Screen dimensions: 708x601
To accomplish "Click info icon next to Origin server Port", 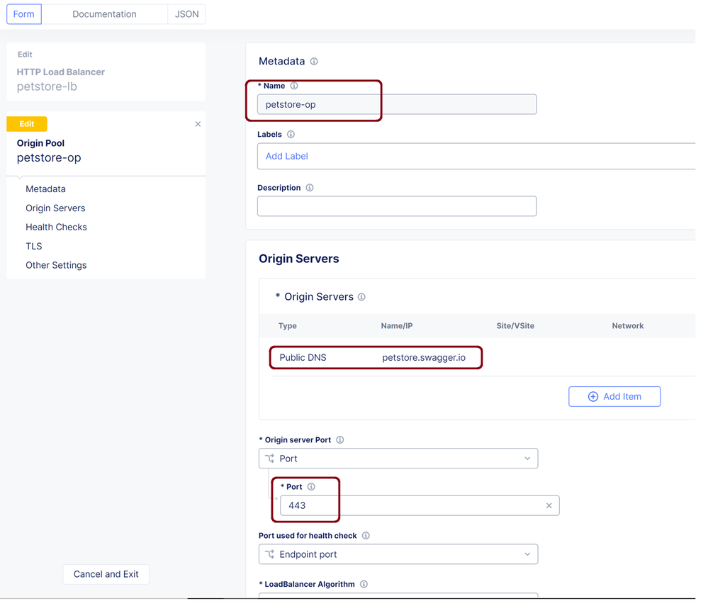I will click(340, 440).
